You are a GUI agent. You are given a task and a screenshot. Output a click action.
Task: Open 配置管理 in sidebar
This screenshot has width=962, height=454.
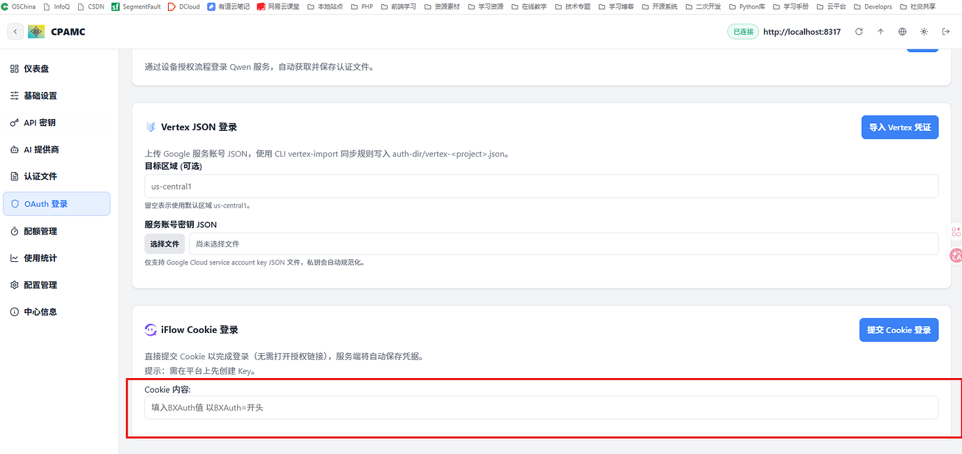[56, 285]
